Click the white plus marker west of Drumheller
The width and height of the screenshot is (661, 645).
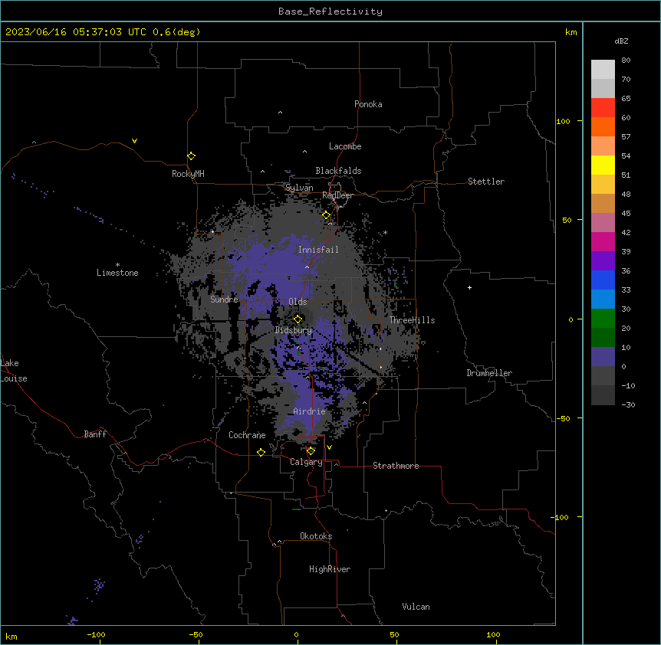(469, 287)
